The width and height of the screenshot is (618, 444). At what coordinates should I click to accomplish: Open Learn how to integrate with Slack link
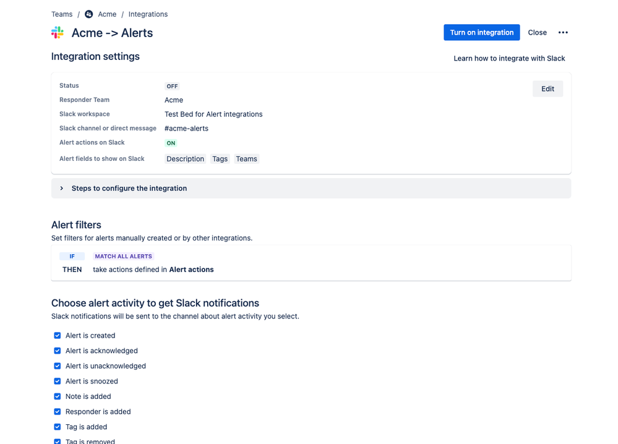[x=509, y=58]
